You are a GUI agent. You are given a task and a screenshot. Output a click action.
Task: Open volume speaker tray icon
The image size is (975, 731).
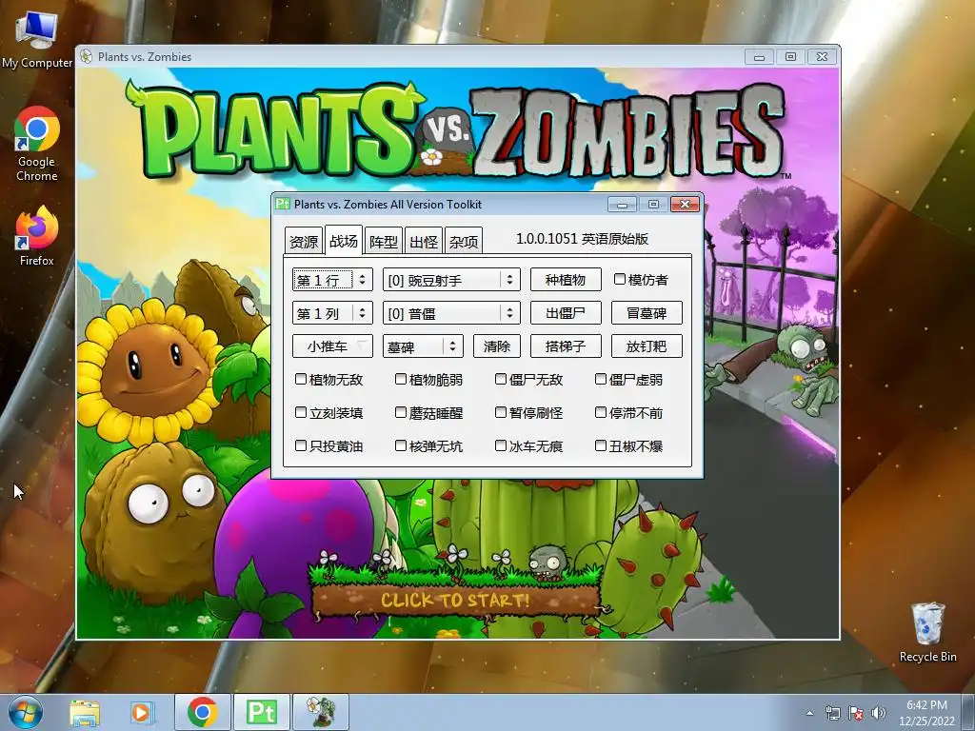point(878,713)
